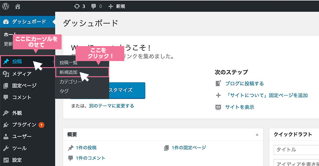Select タグ in the submenu
Screen dimensions: 319x166
(x=64, y=91)
